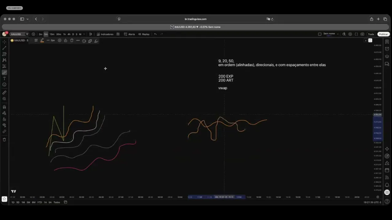Open the candle chart type menu

click(x=91, y=34)
